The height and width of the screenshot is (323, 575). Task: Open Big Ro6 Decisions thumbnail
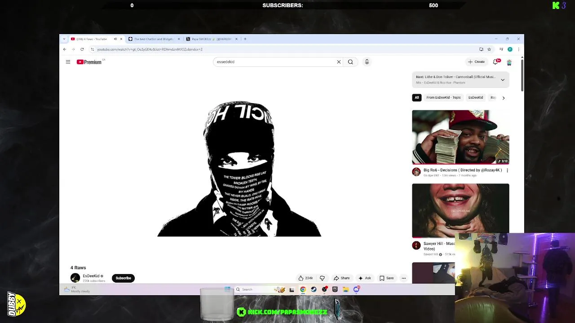460,137
